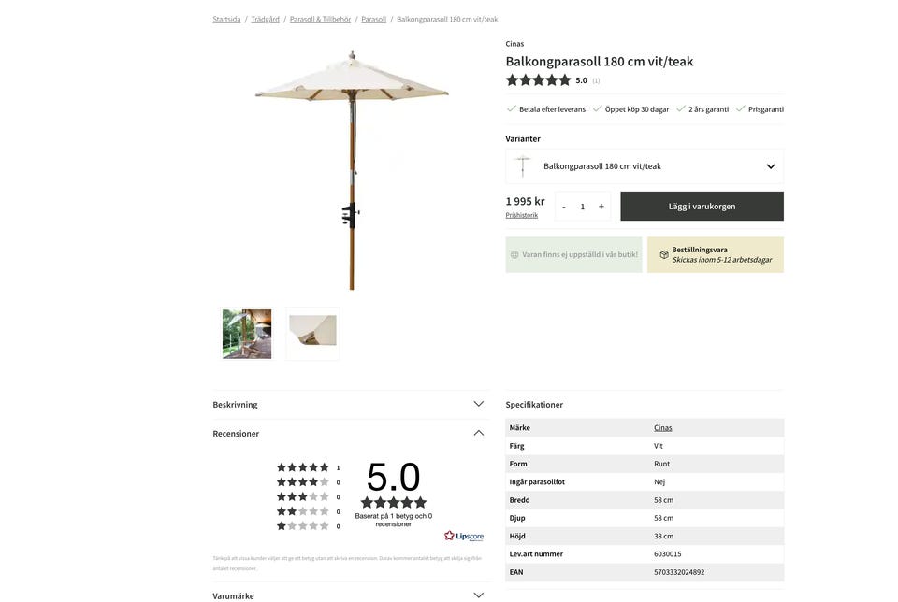Increase quantity with the plus button
Screen dimensions: 898x602
pos(599,204)
